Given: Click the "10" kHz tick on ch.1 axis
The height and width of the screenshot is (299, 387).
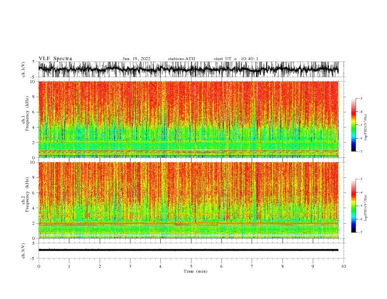Looking at the screenshot, I should point(33,82).
